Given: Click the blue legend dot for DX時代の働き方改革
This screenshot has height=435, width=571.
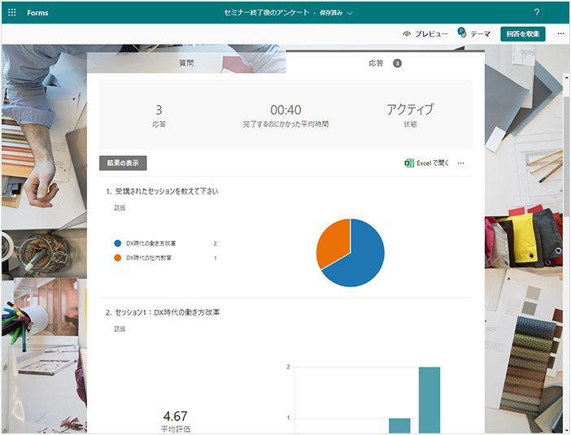Looking at the screenshot, I should tap(118, 243).
